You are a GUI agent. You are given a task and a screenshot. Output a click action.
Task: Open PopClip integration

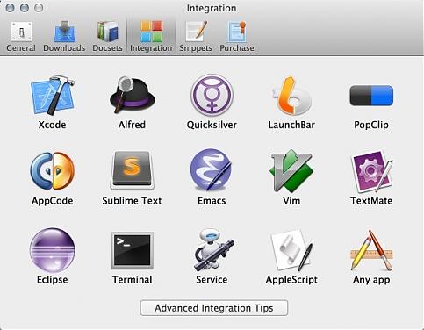371,96
